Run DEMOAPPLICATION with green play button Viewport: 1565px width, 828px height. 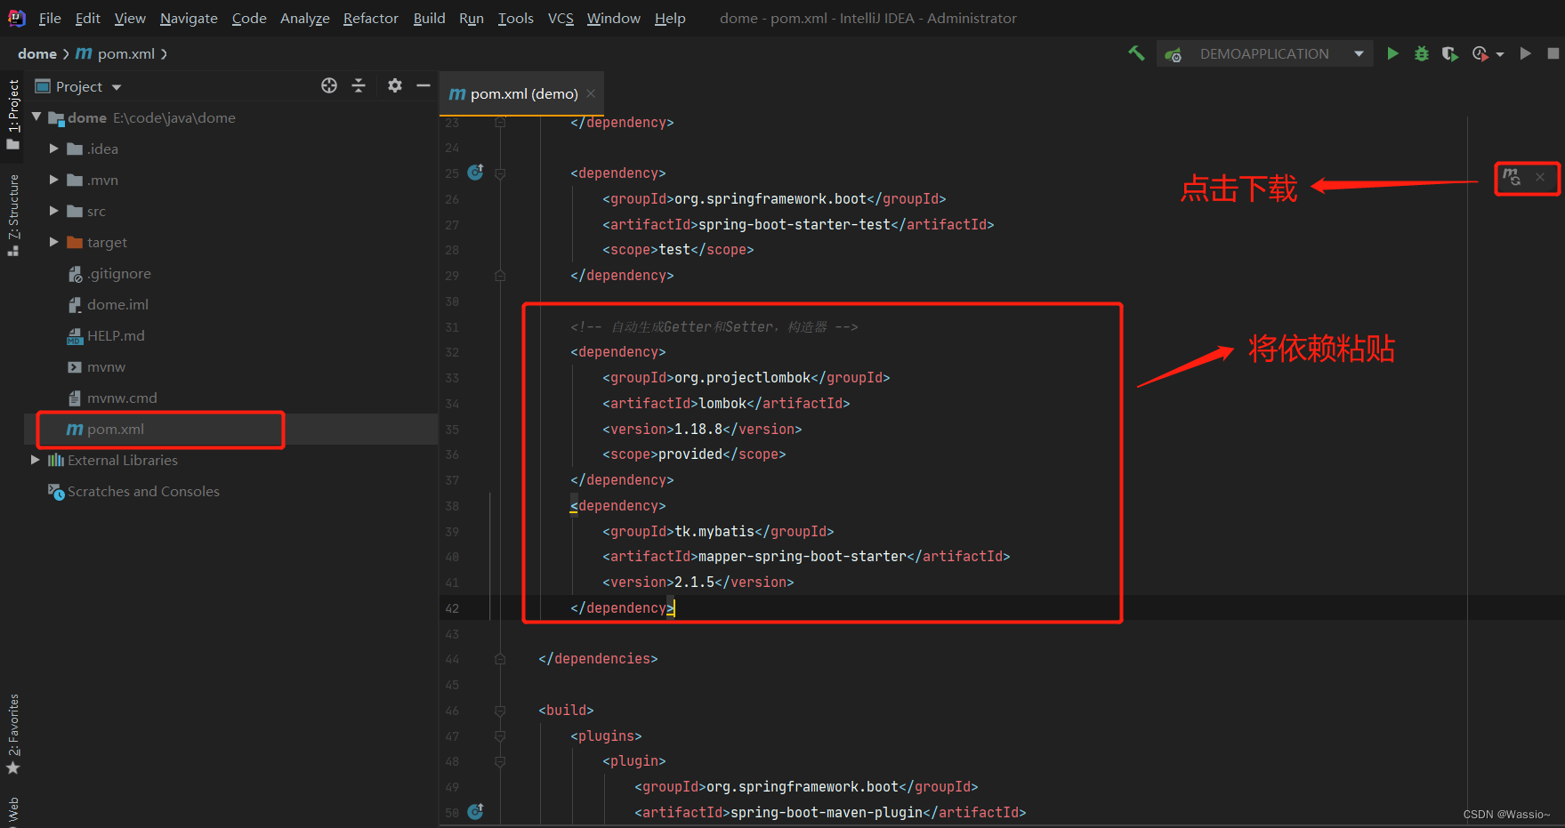tap(1392, 53)
